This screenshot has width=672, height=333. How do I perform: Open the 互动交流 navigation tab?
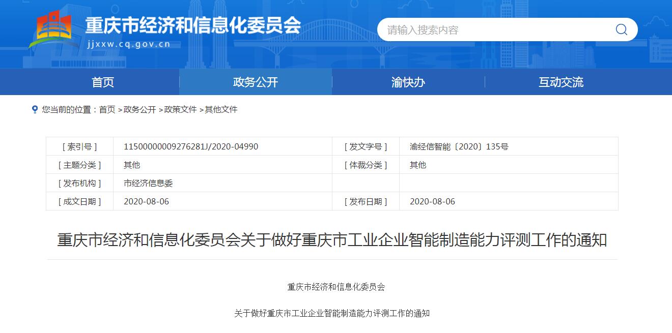561,82
